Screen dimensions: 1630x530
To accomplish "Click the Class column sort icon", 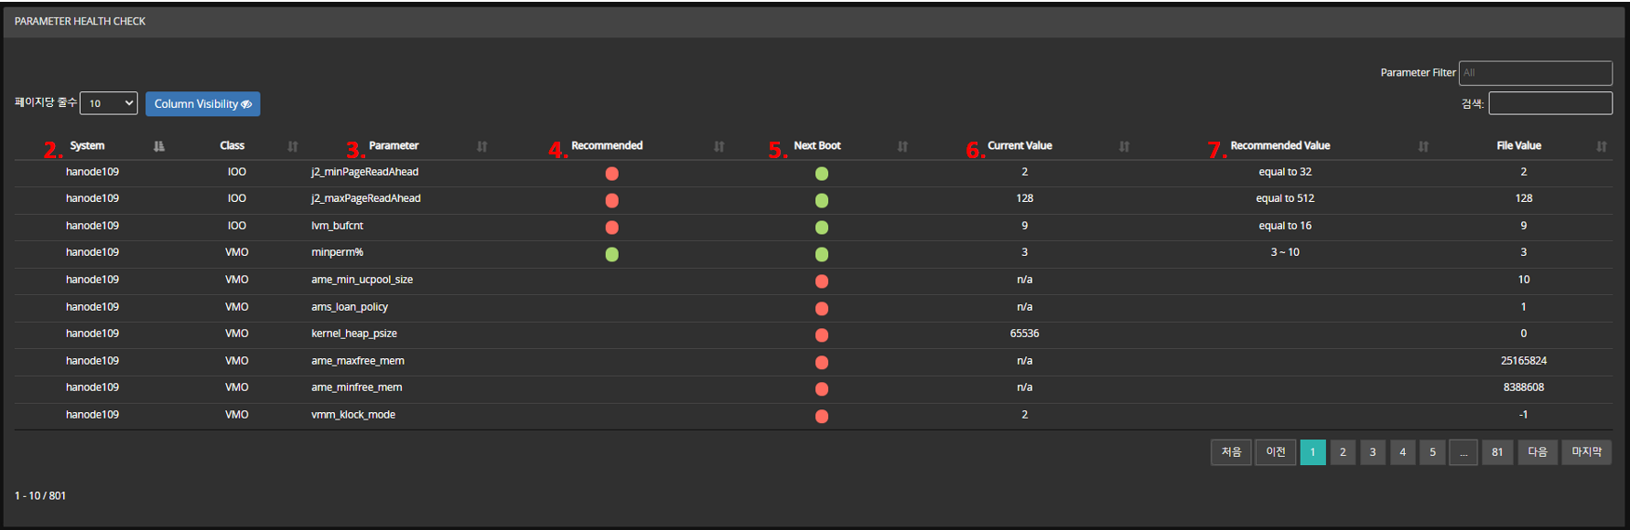I will [293, 146].
